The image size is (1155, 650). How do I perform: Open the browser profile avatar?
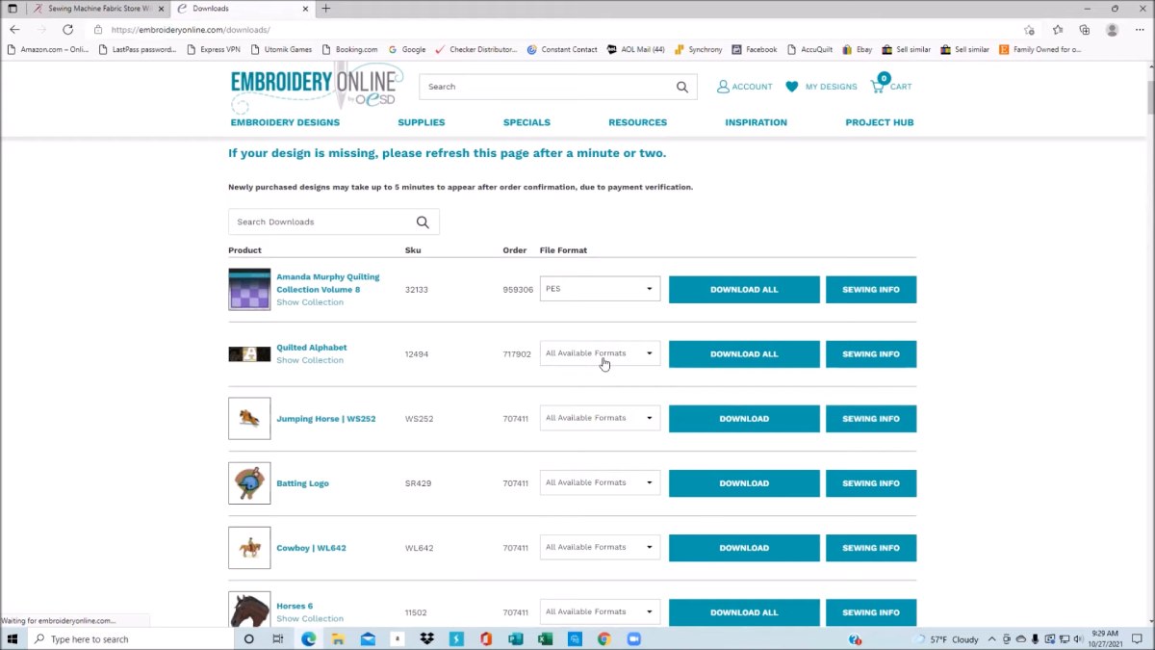point(1113,30)
